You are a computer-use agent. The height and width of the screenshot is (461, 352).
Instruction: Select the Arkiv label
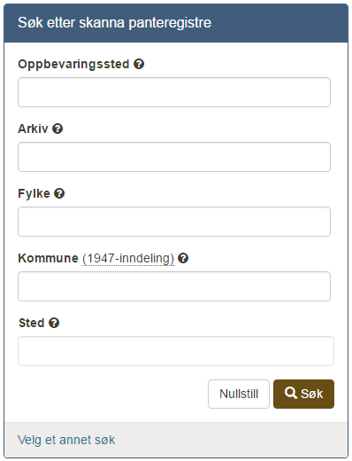tap(33, 129)
